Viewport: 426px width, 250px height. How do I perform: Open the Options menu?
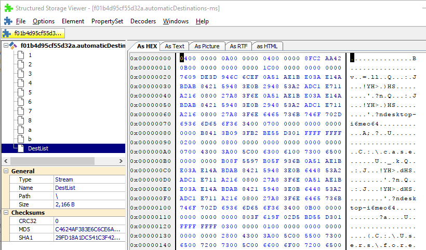coord(44,21)
